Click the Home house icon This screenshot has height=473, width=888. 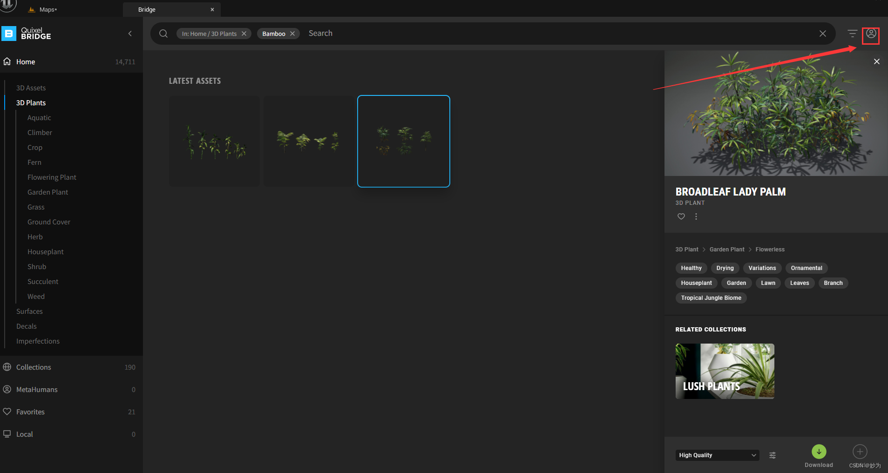click(x=7, y=61)
